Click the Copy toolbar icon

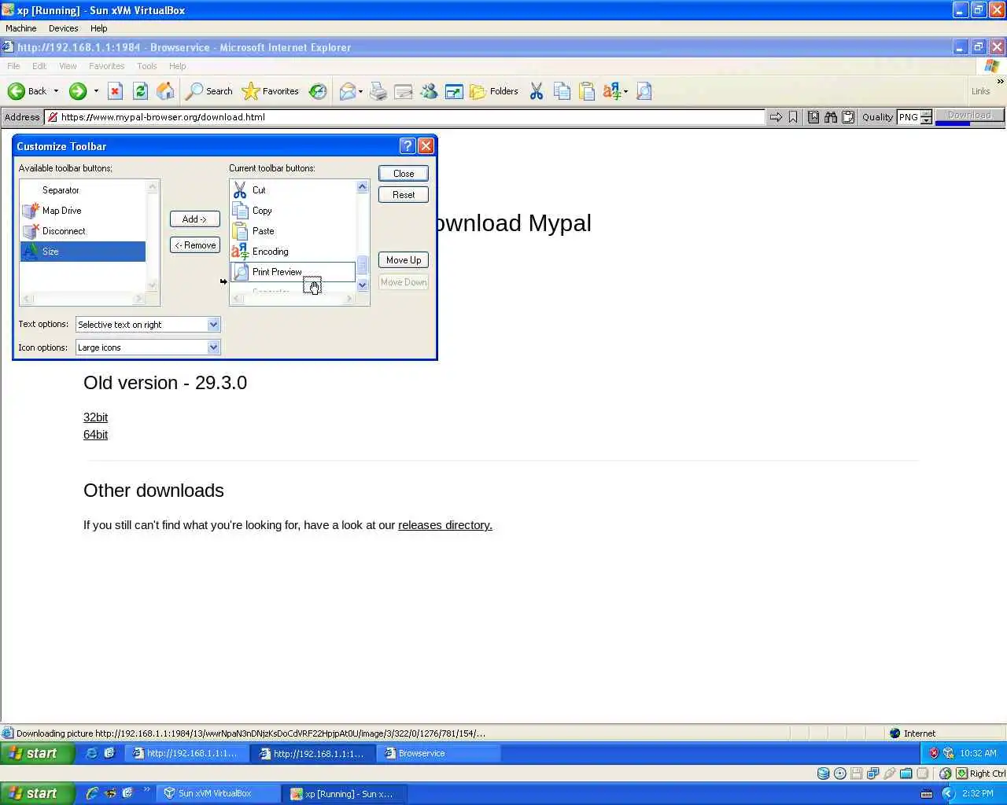(x=562, y=91)
